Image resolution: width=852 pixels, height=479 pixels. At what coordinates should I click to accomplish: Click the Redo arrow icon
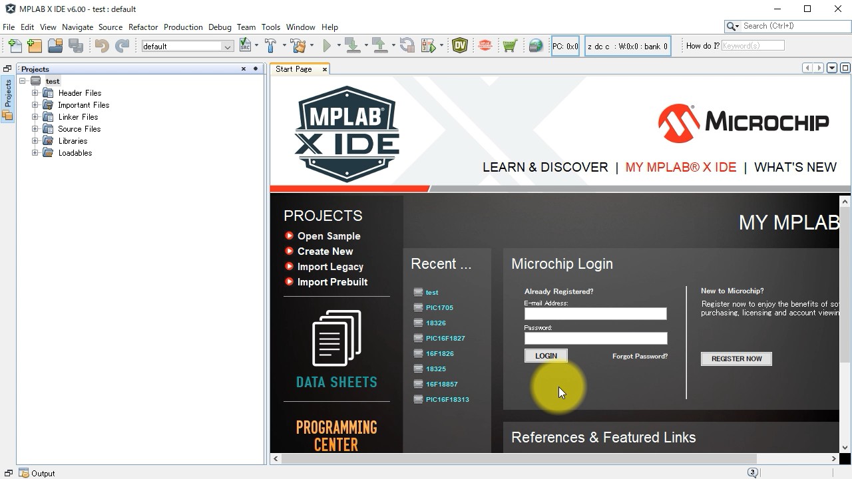tap(122, 46)
